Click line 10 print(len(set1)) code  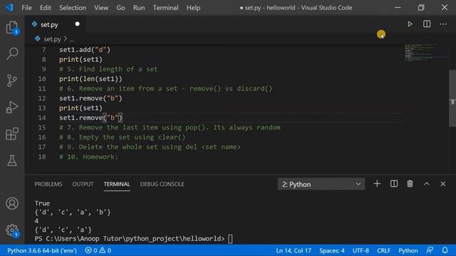point(90,79)
